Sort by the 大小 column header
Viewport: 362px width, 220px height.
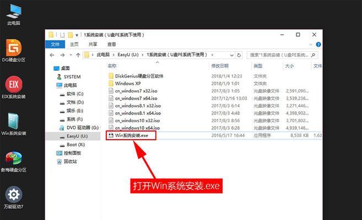click(x=289, y=66)
